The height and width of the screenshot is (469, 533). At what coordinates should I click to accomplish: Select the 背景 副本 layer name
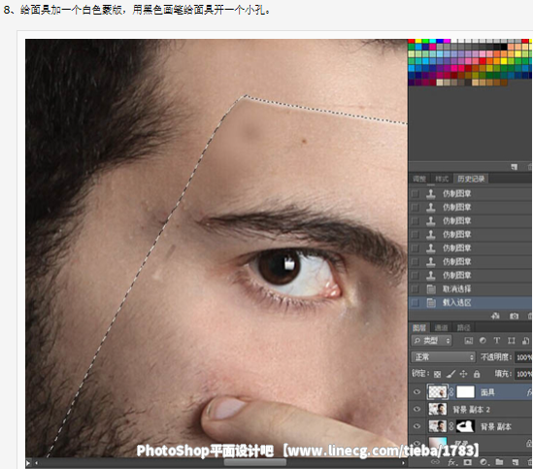click(495, 426)
